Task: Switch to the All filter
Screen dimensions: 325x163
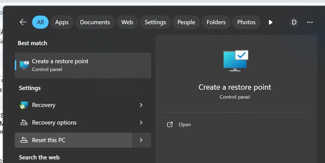Action: (40, 22)
